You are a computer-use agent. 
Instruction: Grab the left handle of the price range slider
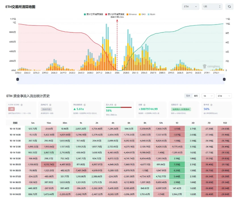18,79
